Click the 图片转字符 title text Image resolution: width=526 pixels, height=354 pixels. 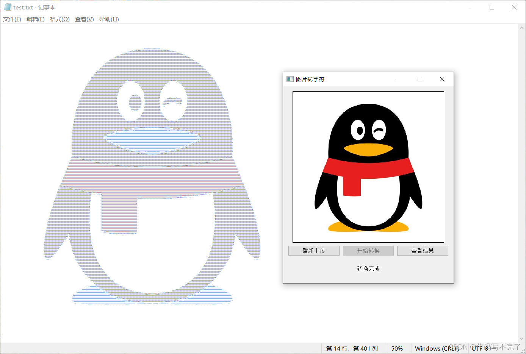(x=310, y=79)
